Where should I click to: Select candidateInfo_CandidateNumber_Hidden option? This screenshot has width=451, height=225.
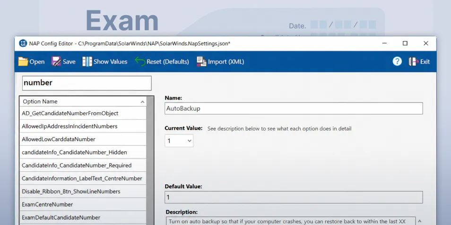83,152
